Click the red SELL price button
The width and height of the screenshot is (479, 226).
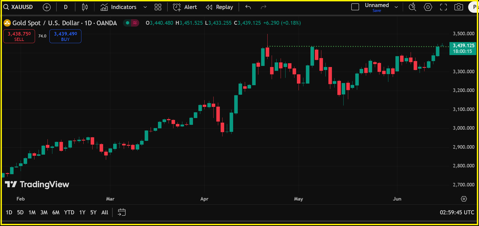coord(19,36)
